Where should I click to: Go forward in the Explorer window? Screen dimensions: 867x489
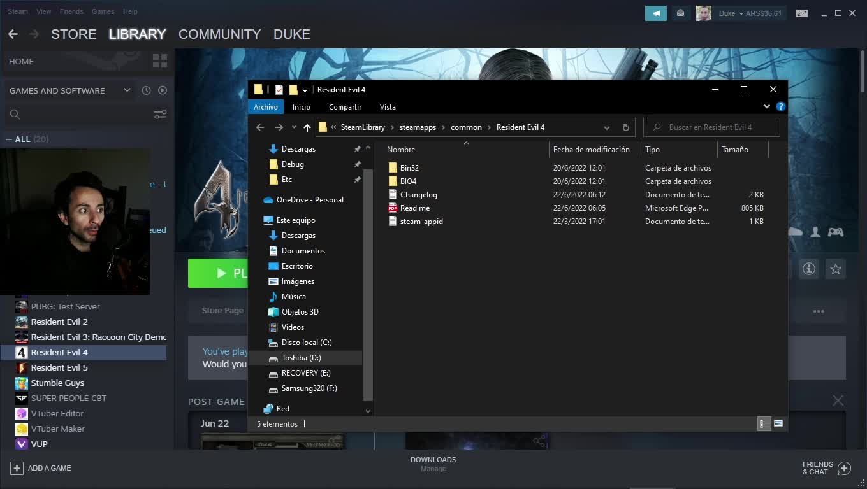click(279, 127)
